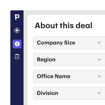Open the Division field

point(69,93)
